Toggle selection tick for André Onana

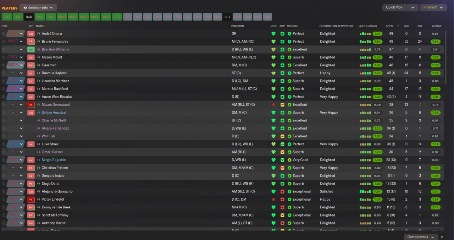[x=4, y=34]
